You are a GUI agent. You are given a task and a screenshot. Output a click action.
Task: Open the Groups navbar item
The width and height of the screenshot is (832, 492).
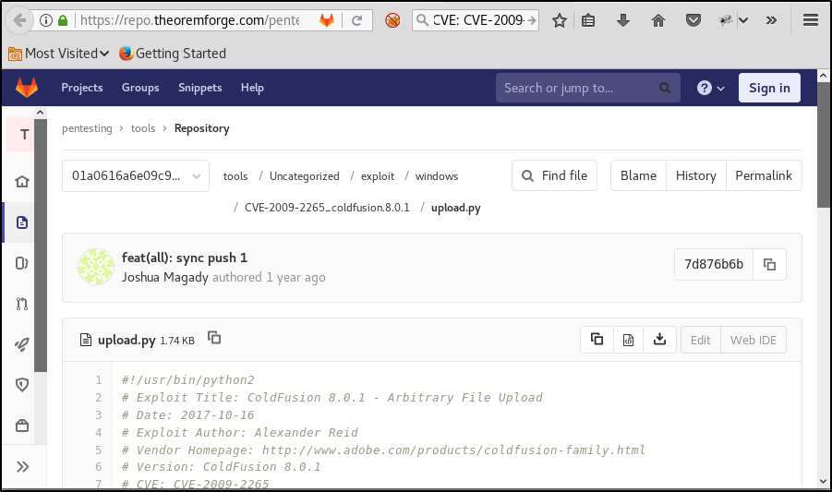pyautogui.click(x=140, y=88)
